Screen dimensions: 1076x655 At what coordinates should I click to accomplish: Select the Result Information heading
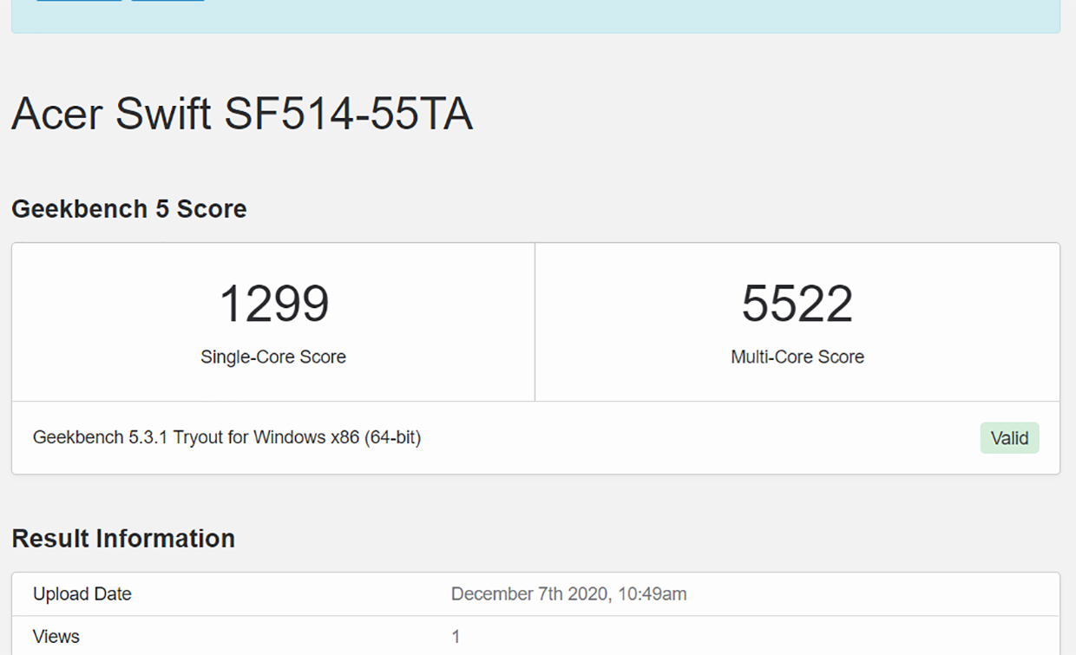pyautogui.click(x=123, y=539)
